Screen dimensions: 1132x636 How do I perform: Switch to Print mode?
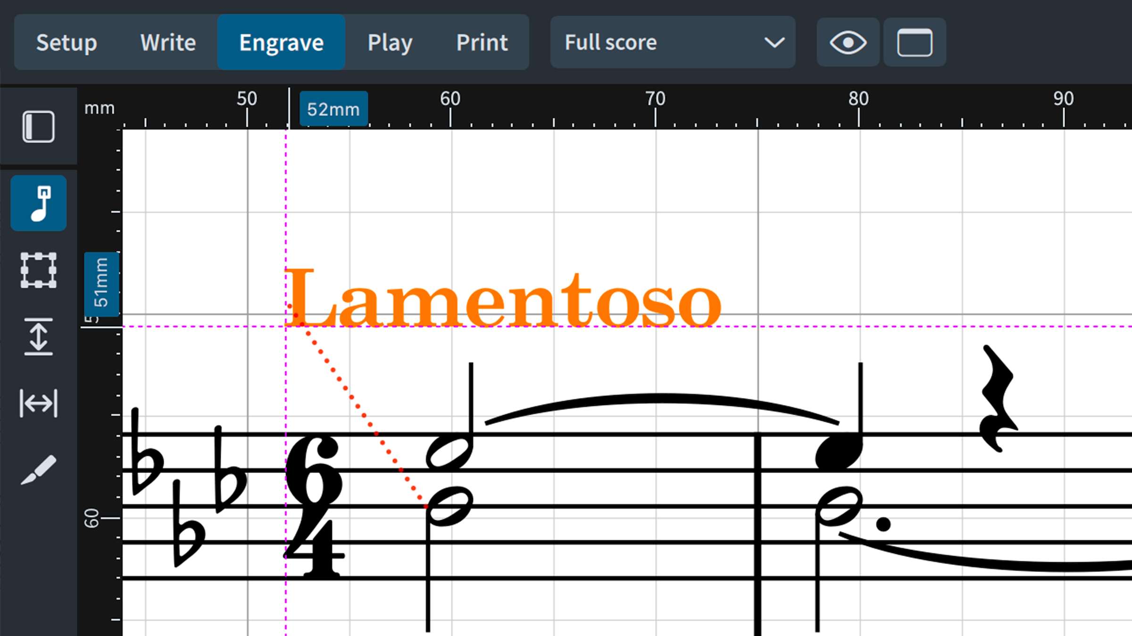(482, 42)
